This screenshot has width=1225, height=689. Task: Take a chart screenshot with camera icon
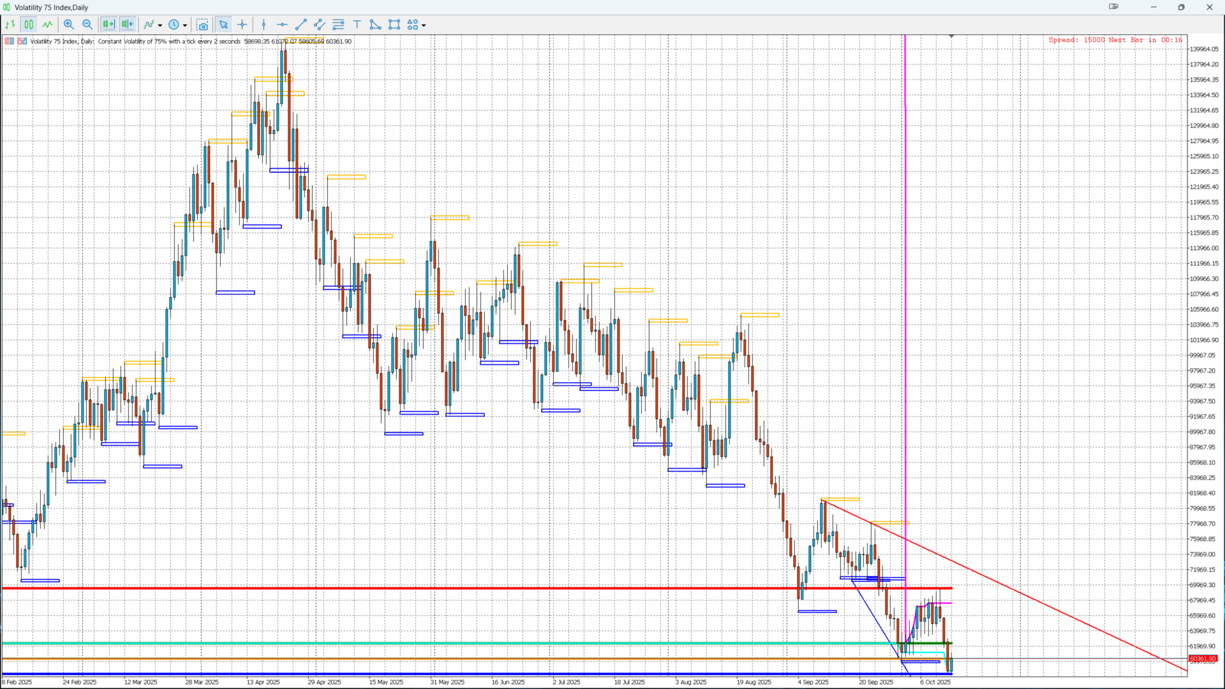pos(202,25)
